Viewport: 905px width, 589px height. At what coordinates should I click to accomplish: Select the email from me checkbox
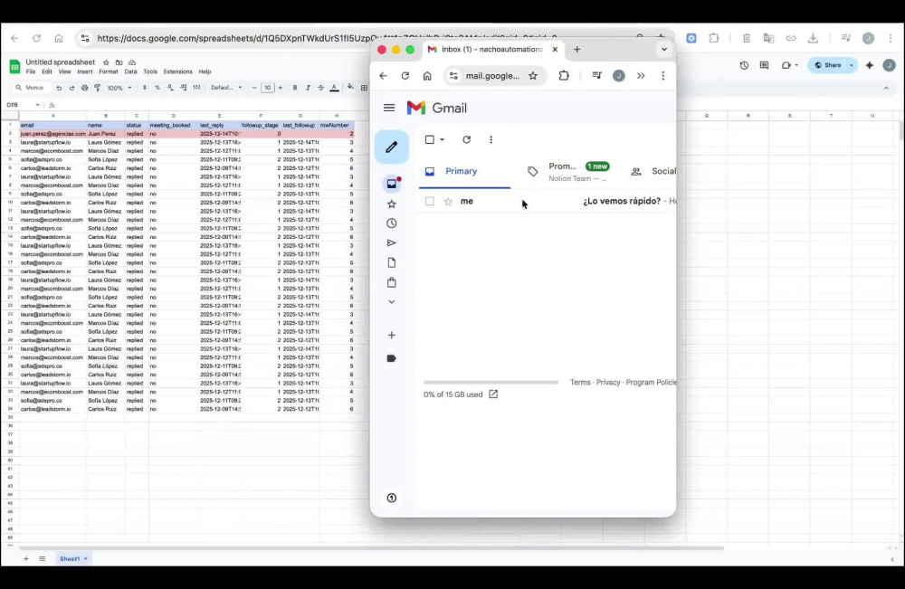click(x=429, y=202)
